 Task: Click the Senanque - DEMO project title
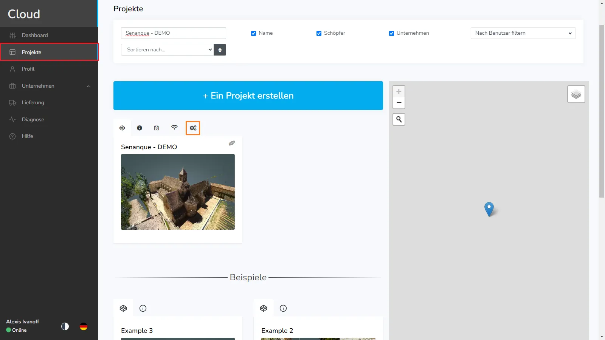click(x=149, y=147)
